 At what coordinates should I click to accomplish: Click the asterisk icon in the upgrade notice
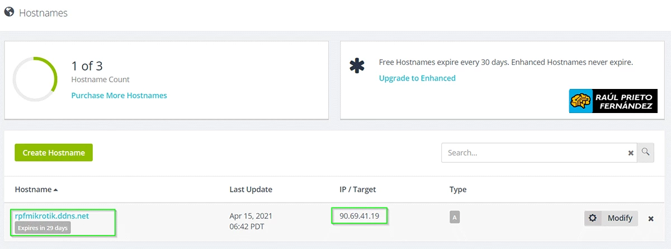357,66
